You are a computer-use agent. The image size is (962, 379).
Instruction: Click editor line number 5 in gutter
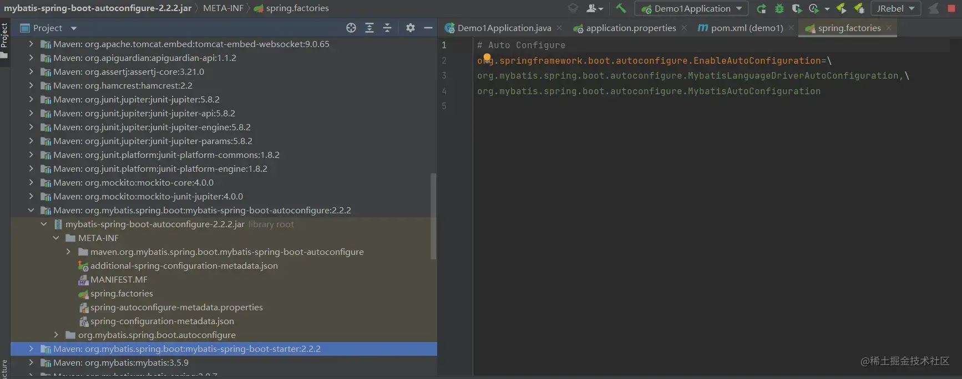[x=444, y=106]
